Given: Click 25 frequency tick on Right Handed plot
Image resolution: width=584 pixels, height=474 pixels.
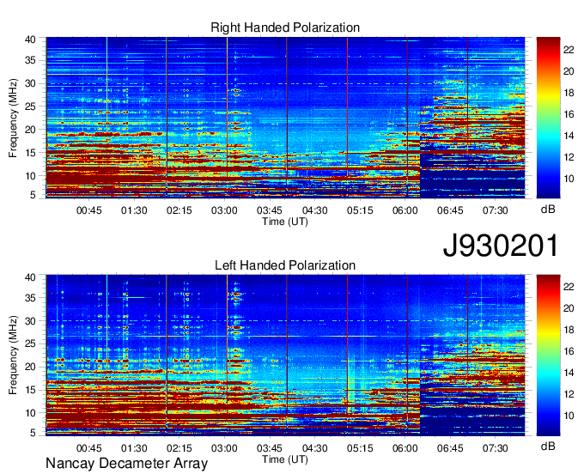Looking at the screenshot, I should tap(30, 106).
